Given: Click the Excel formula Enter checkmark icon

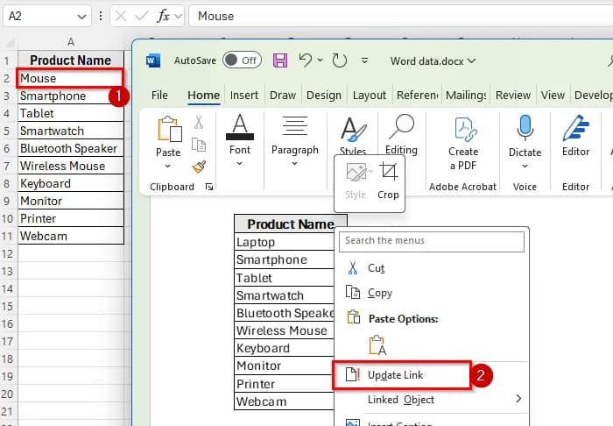Looking at the screenshot, I should [x=141, y=16].
